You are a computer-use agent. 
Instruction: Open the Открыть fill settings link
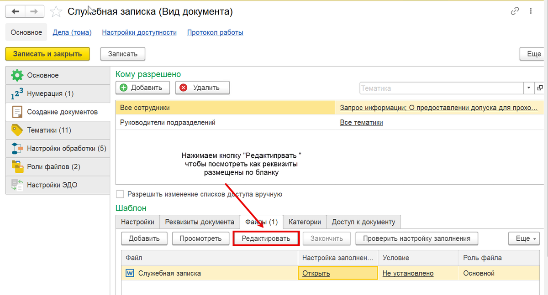point(316,273)
